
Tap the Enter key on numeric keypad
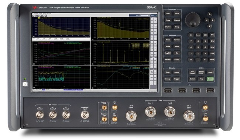coord(212,60)
